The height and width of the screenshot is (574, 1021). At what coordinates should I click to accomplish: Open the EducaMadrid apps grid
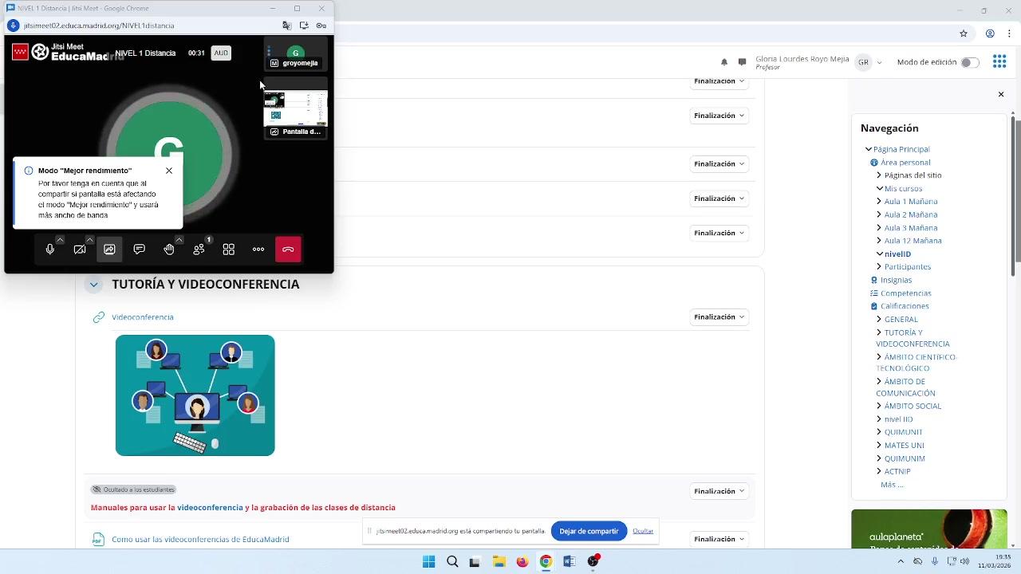[x=999, y=62]
